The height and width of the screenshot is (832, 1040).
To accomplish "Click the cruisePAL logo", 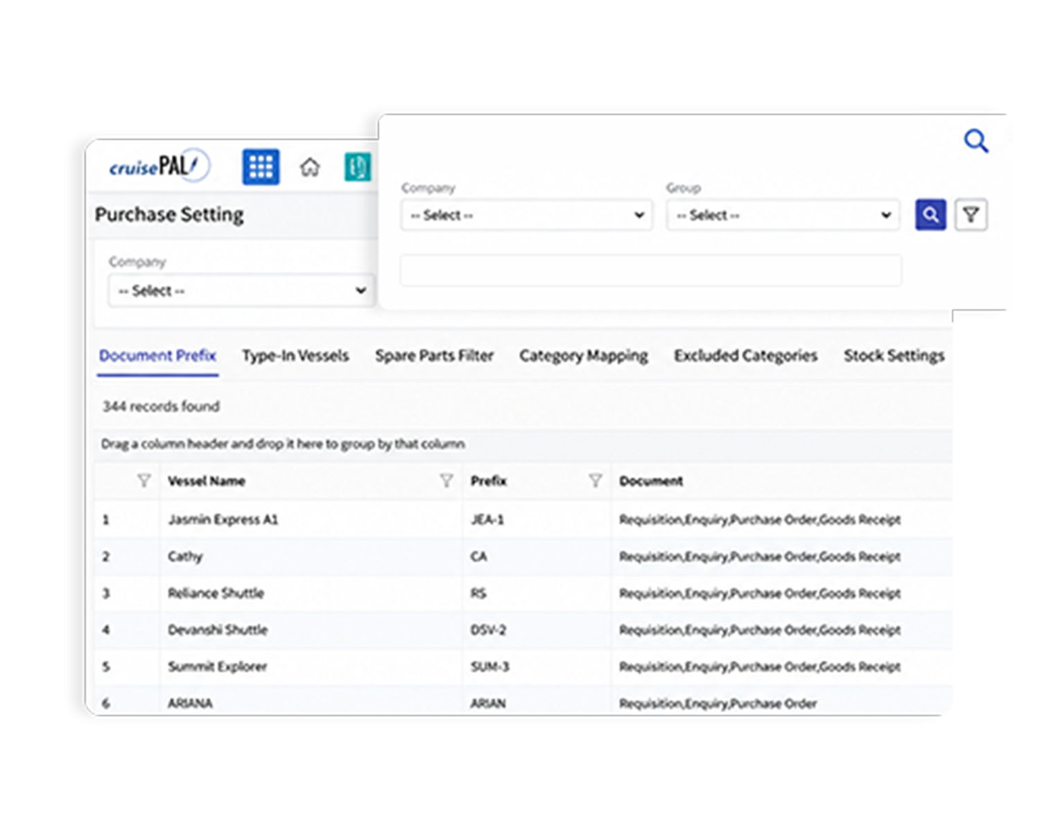I will 159,166.
